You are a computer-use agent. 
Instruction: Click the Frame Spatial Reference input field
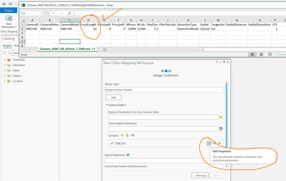163,129
